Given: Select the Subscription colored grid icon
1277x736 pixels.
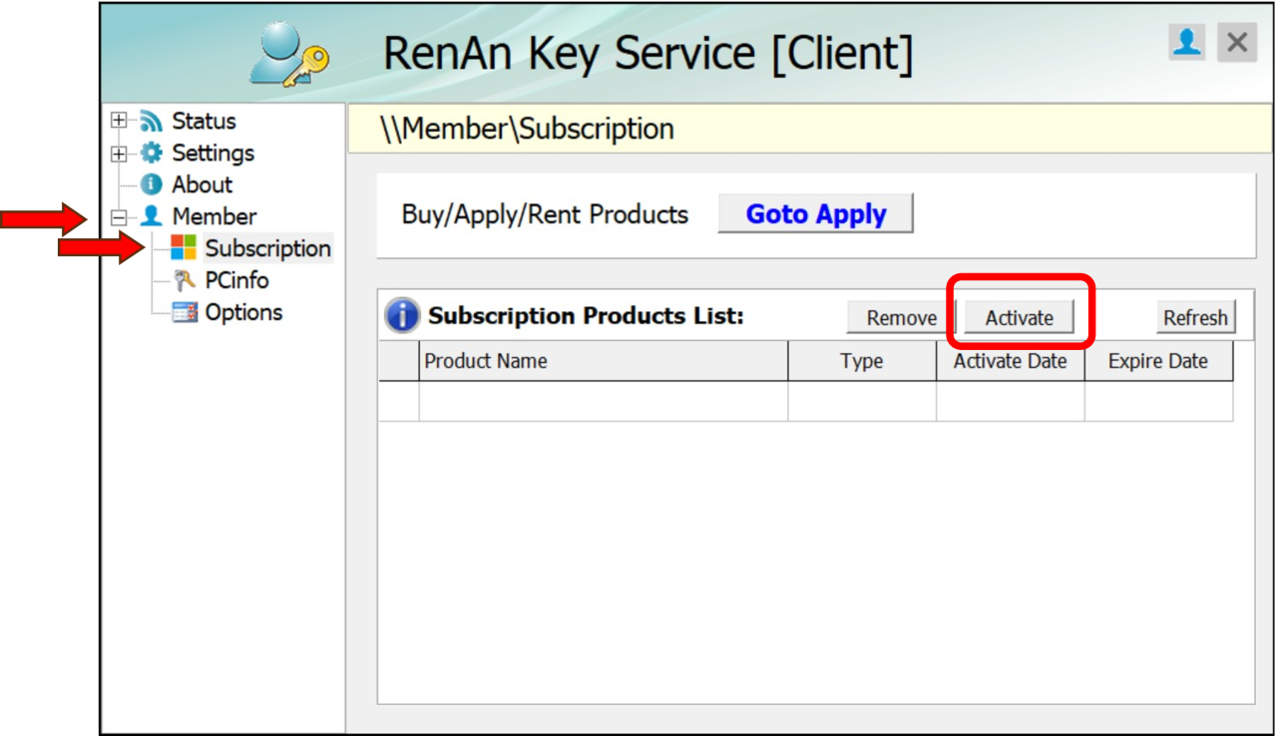Looking at the screenshot, I should coord(184,248).
